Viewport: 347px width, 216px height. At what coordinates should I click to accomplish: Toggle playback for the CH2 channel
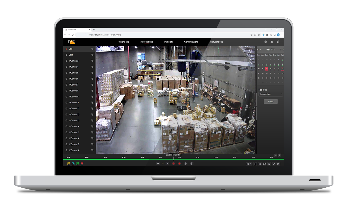[66, 55]
